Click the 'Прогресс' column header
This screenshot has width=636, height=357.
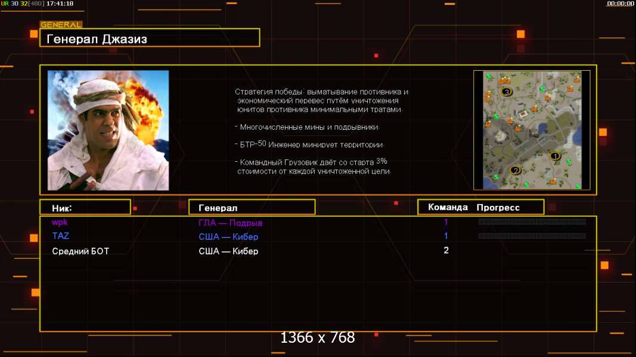498,208
